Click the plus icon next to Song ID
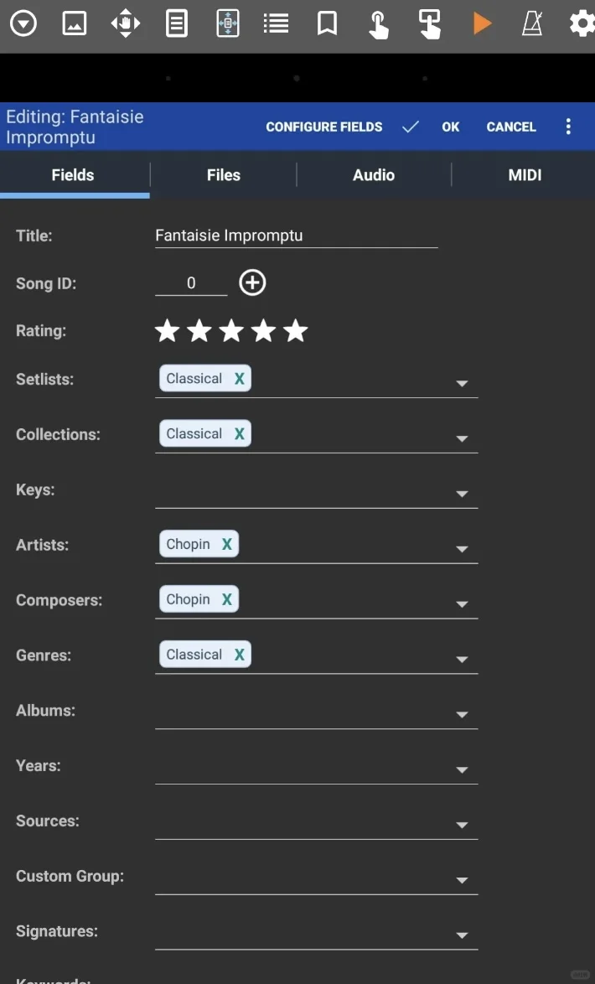The width and height of the screenshot is (595, 984). tap(252, 283)
